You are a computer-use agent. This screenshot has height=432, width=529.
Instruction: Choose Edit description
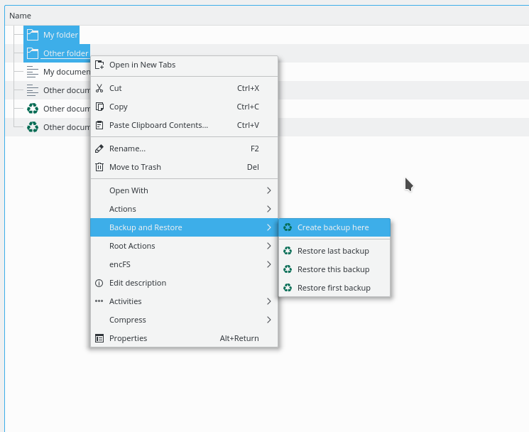click(x=184, y=283)
